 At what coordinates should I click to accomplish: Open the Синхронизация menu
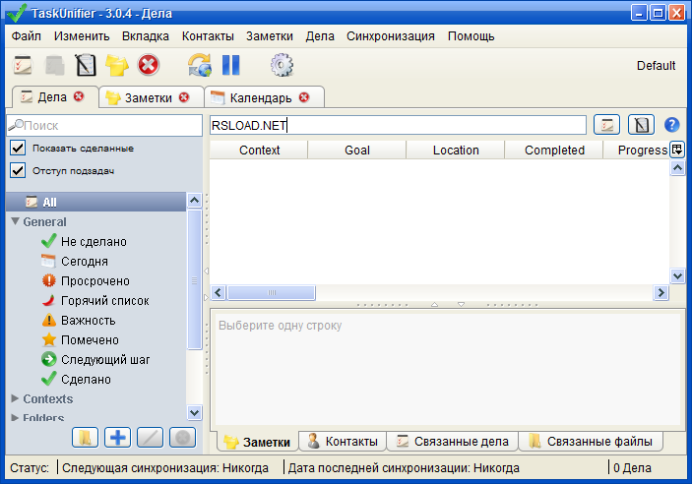[x=391, y=36]
